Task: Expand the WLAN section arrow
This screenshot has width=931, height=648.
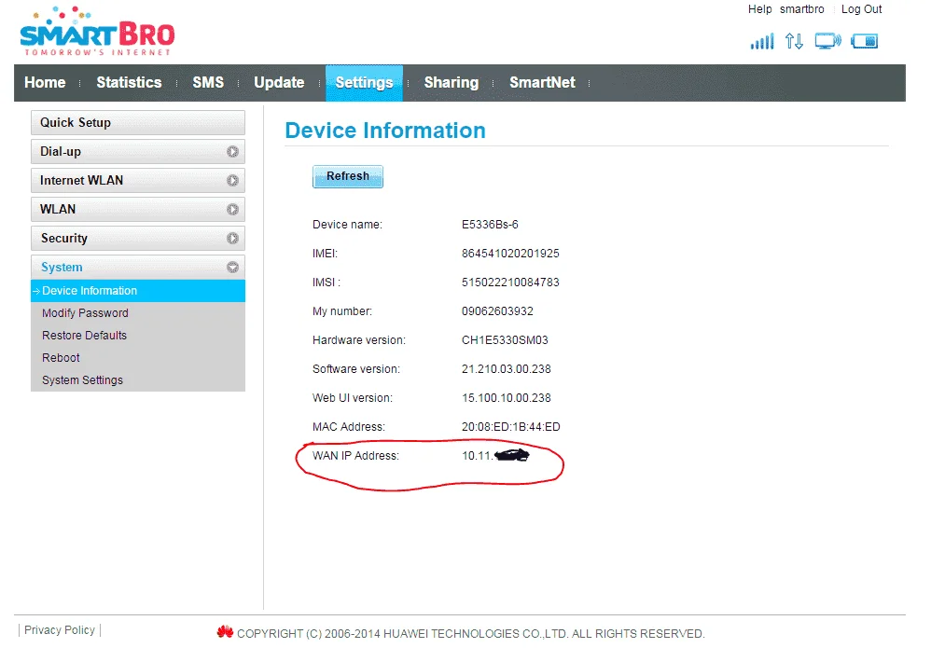Action: [x=232, y=210]
